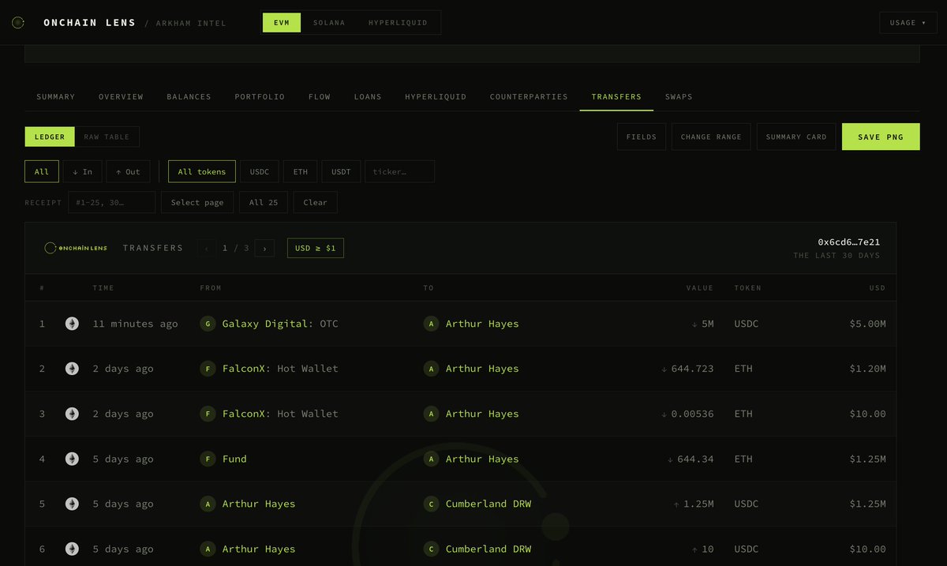Switch to the Counterparties tab

point(529,96)
